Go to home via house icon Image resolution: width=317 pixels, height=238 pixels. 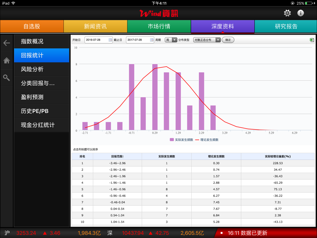click(7, 61)
